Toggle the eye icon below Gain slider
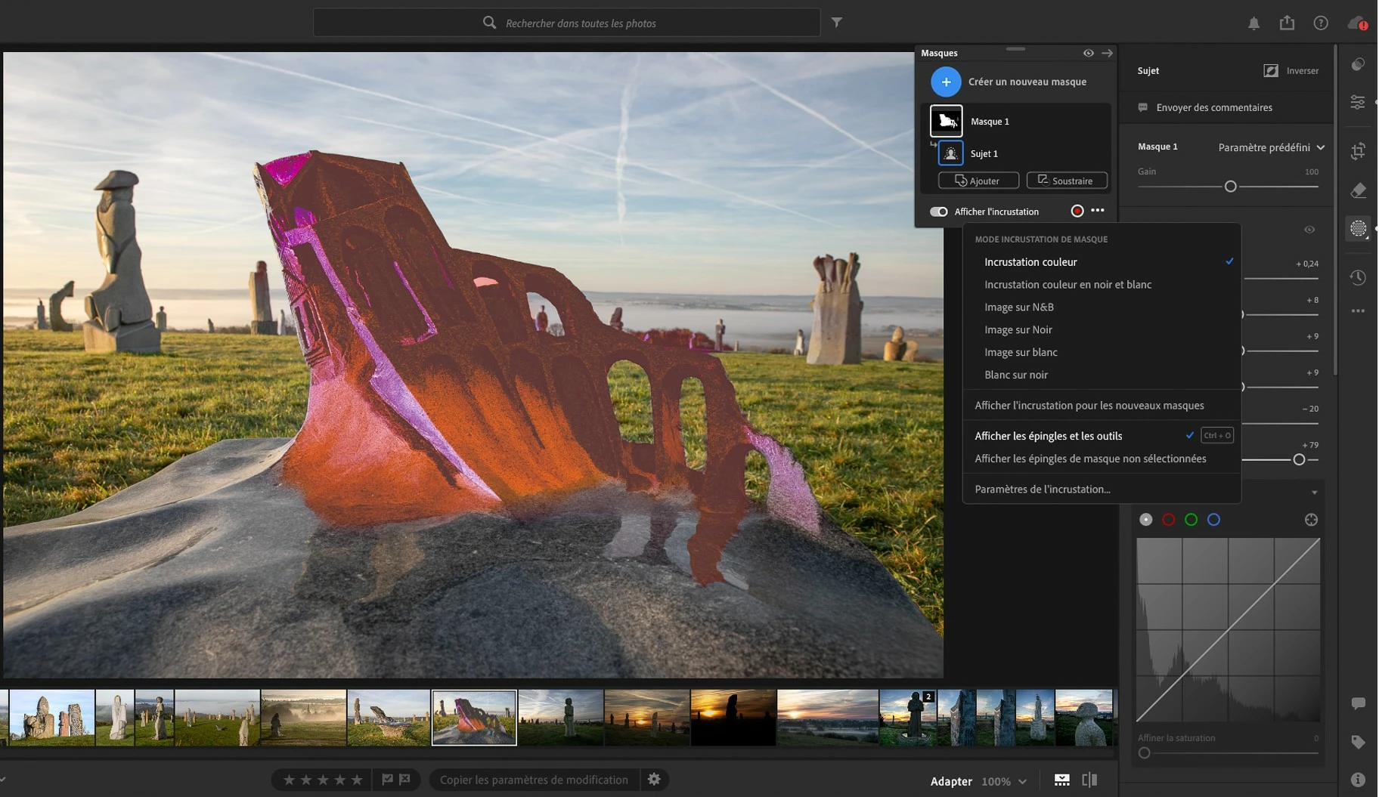 tap(1310, 230)
